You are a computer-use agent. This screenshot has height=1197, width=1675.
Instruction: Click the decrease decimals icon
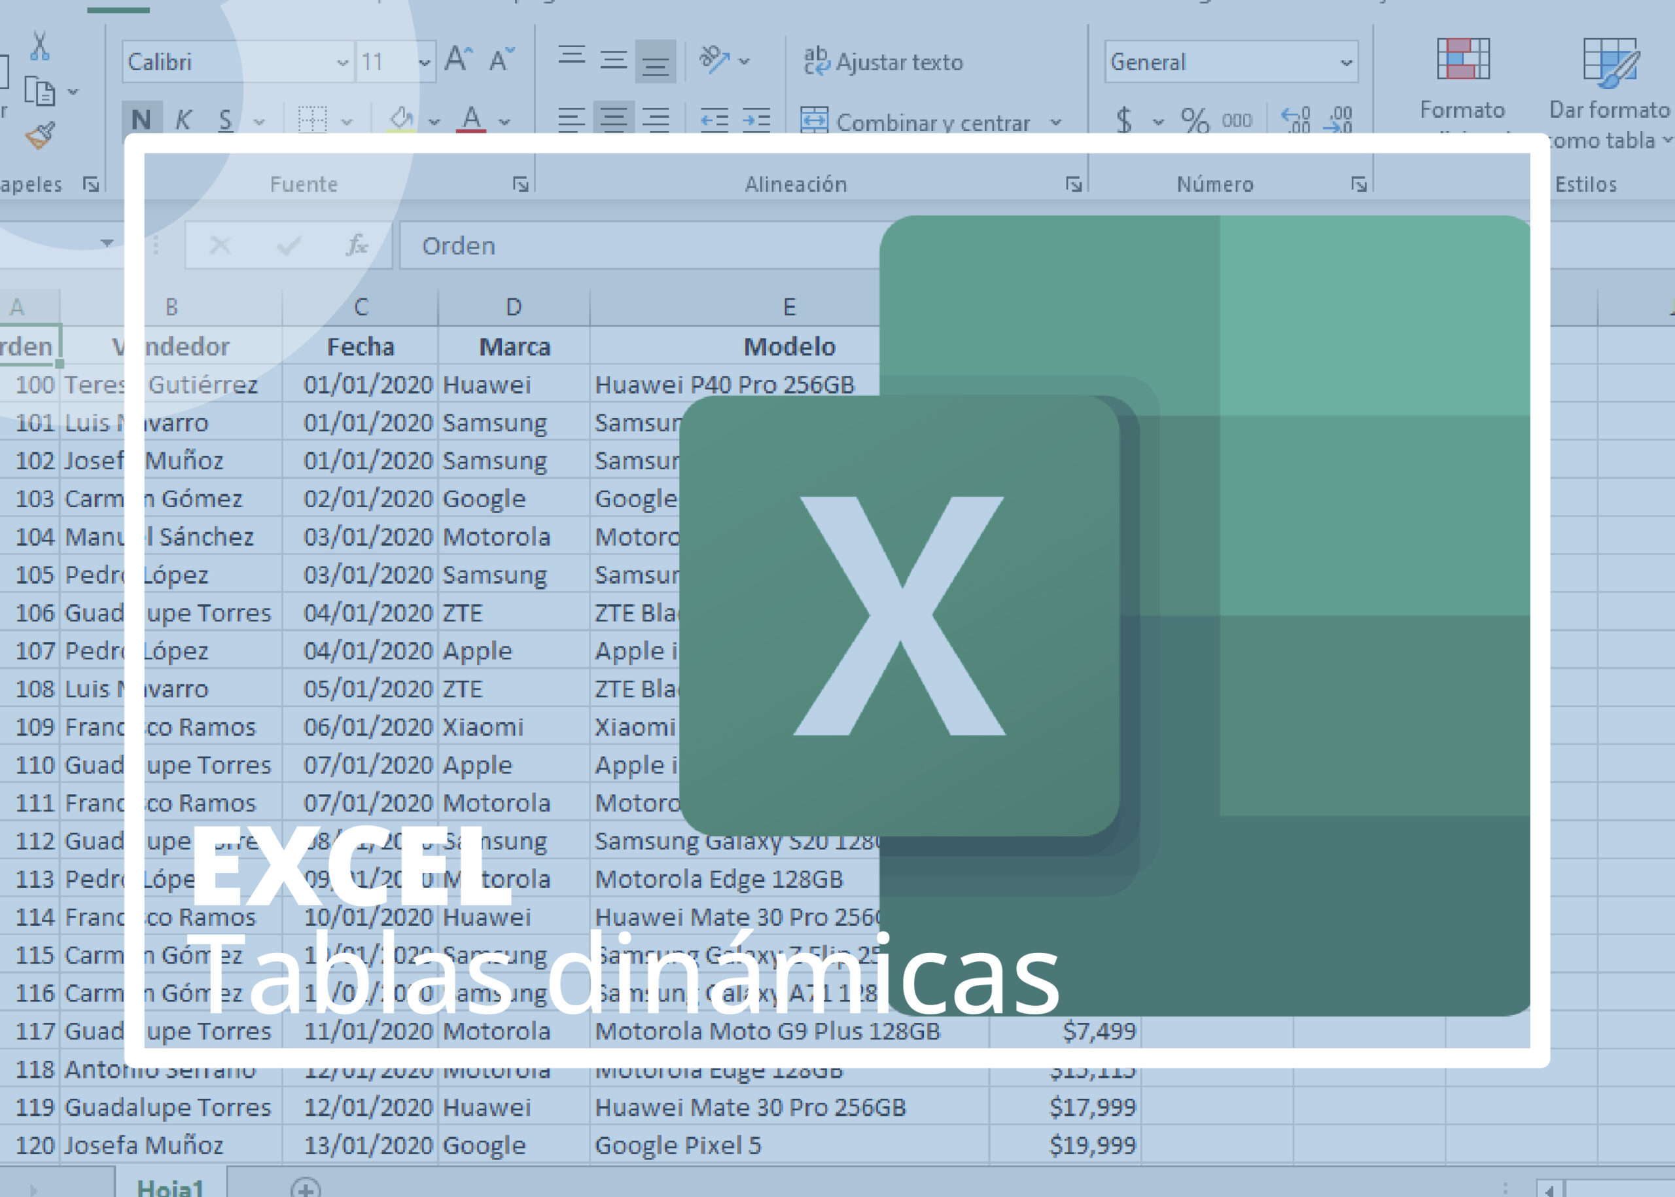(x=1337, y=119)
